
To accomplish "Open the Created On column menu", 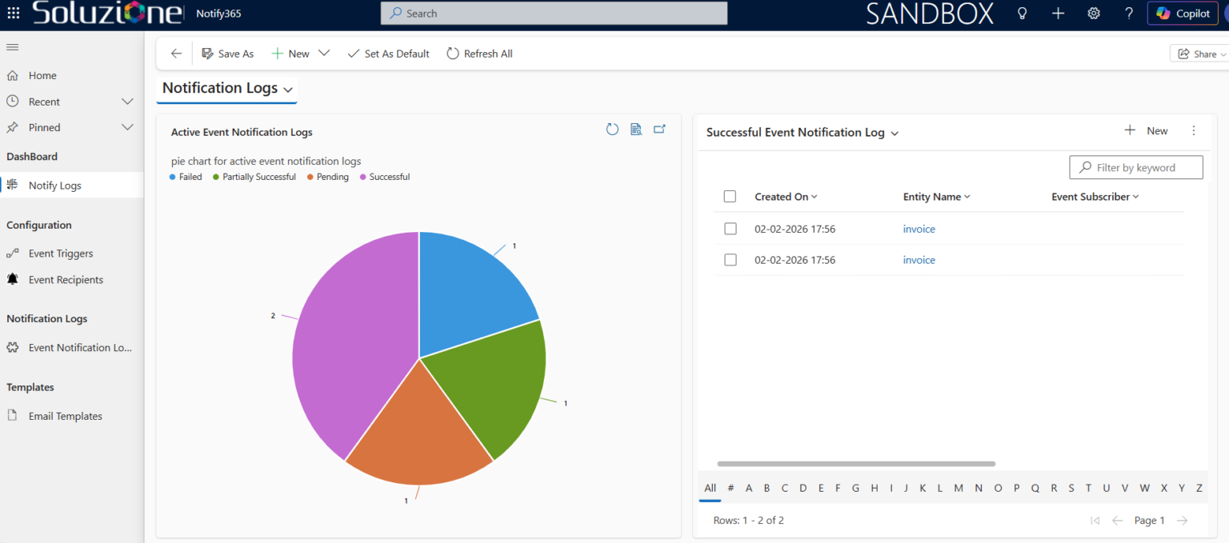I will (786, 197).
